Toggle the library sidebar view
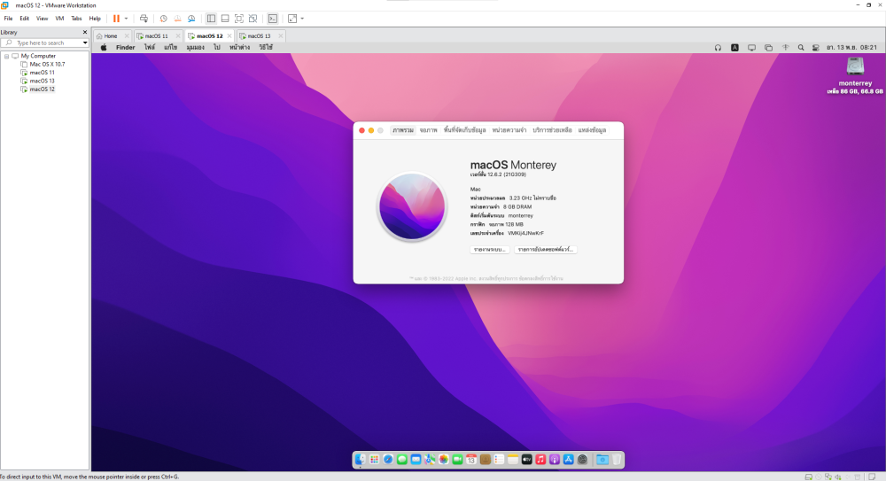Image resolution: width=886 pixels, height=481 pixels. (211, 19)
